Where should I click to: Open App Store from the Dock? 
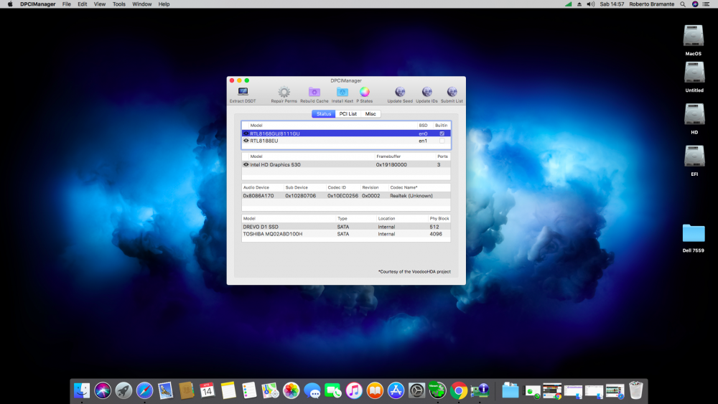396,391
